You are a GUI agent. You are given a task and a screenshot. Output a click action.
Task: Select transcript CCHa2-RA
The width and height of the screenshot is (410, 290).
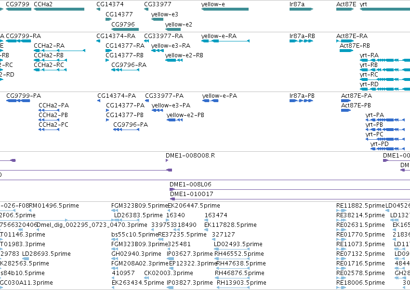[60, 51]
